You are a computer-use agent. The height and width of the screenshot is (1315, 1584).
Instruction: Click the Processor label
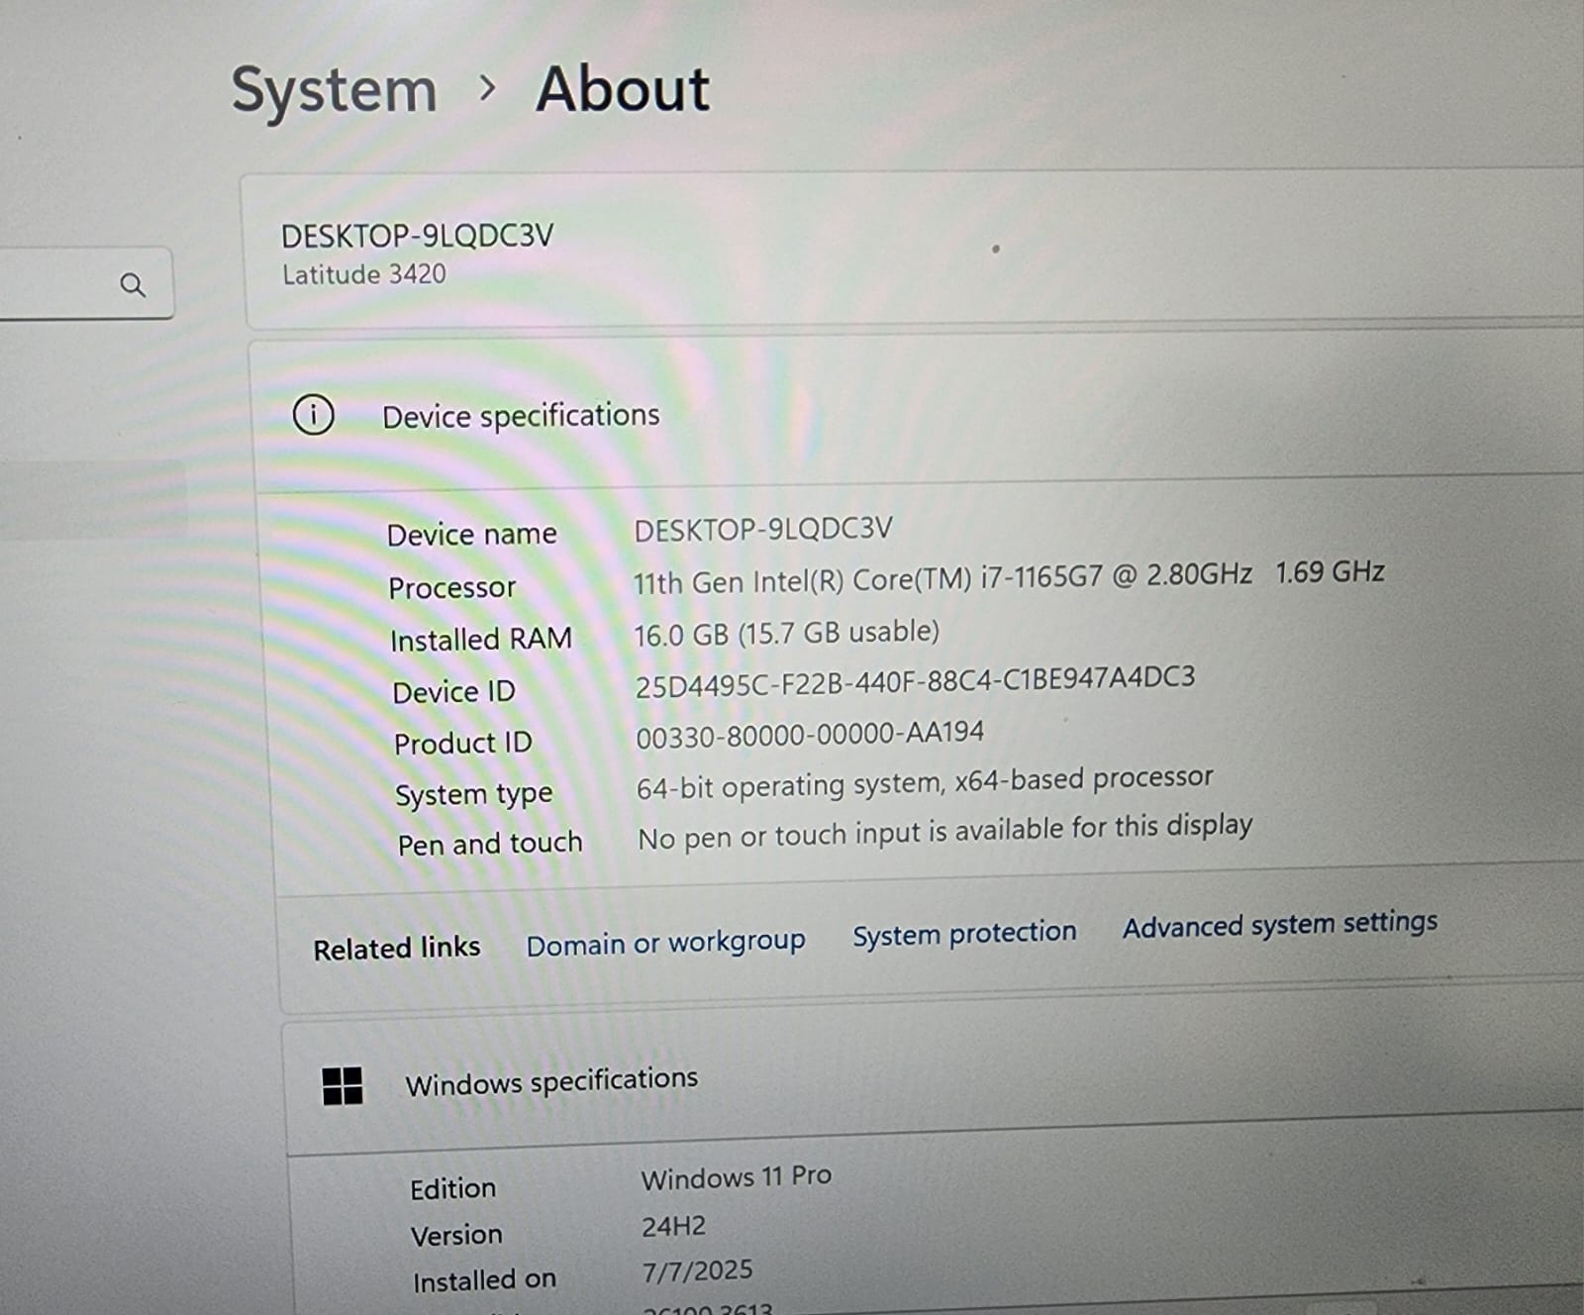tap(452, 588)
